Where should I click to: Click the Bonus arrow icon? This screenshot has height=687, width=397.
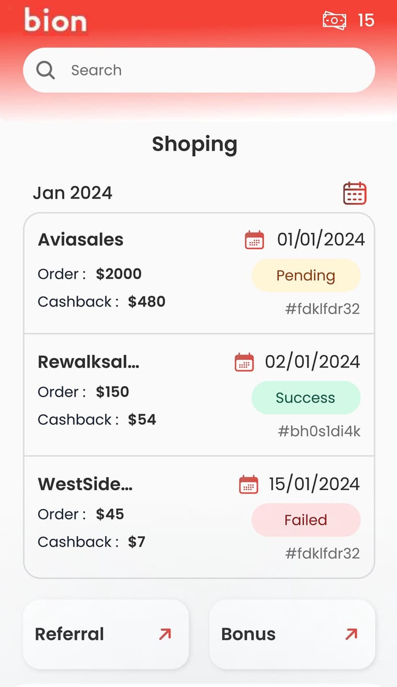[351, 634]
